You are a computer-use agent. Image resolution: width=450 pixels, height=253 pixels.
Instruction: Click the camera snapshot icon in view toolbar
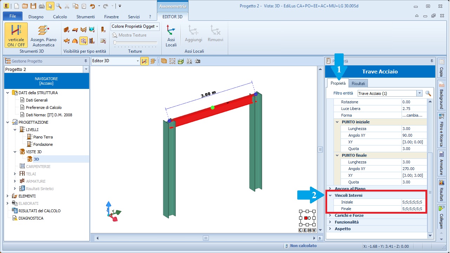198,61
